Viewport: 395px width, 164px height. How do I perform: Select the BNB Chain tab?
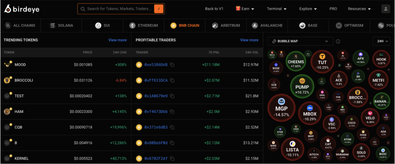(185, 25)
